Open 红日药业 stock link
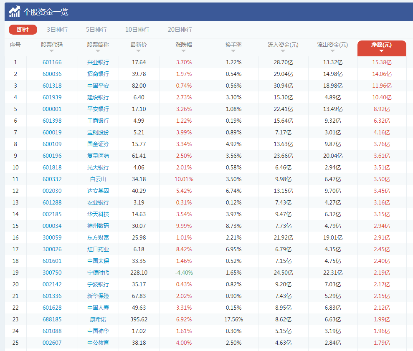 (98, 249)
